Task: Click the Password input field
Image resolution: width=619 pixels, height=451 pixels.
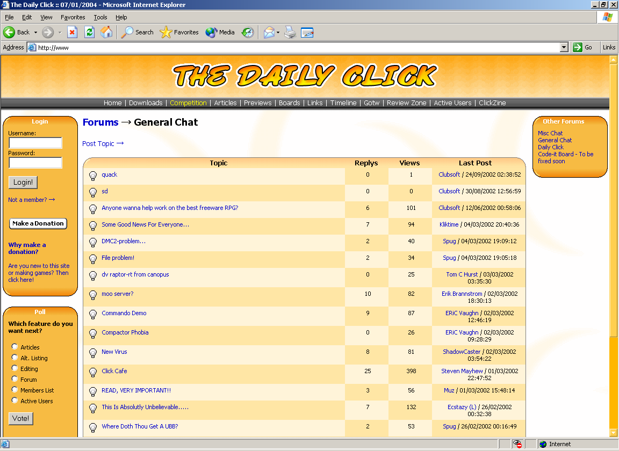Action: (35, 163)
